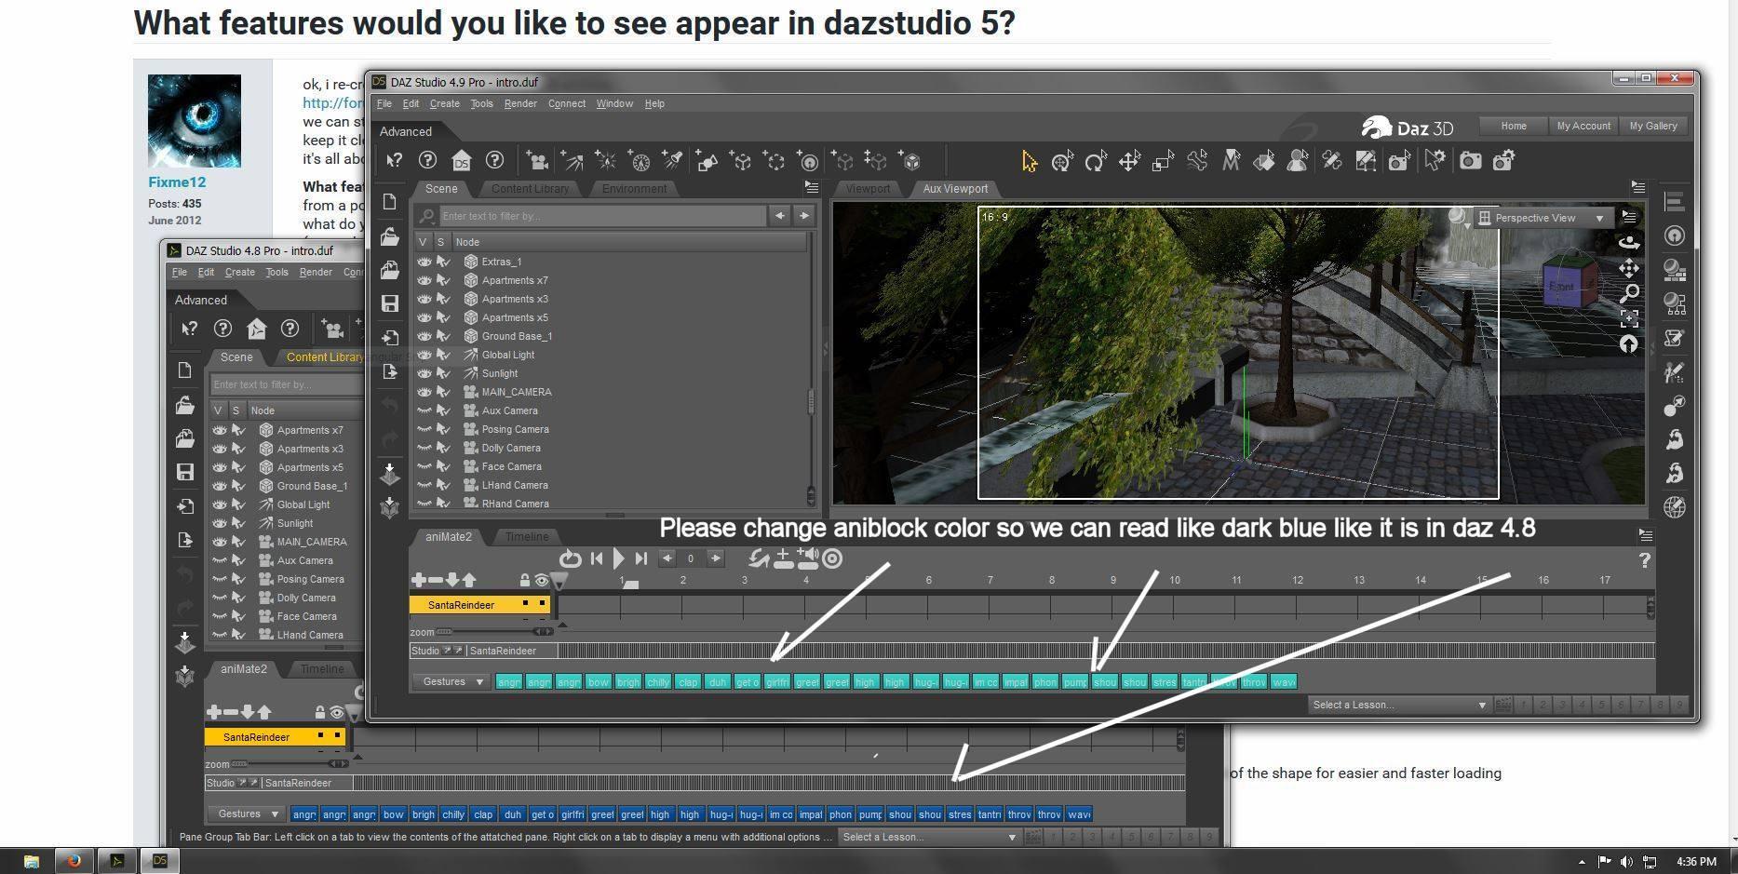
Task: Open the viewport pane options menu
Action: coord(1637,187)
